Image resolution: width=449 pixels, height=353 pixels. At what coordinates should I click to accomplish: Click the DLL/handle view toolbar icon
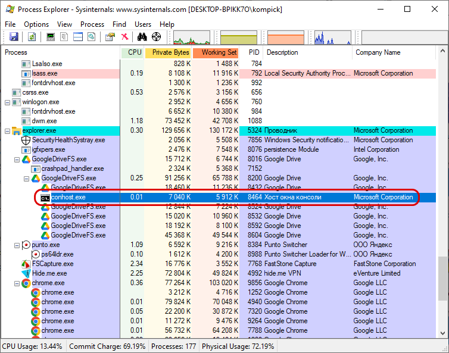tap(91, 37)
